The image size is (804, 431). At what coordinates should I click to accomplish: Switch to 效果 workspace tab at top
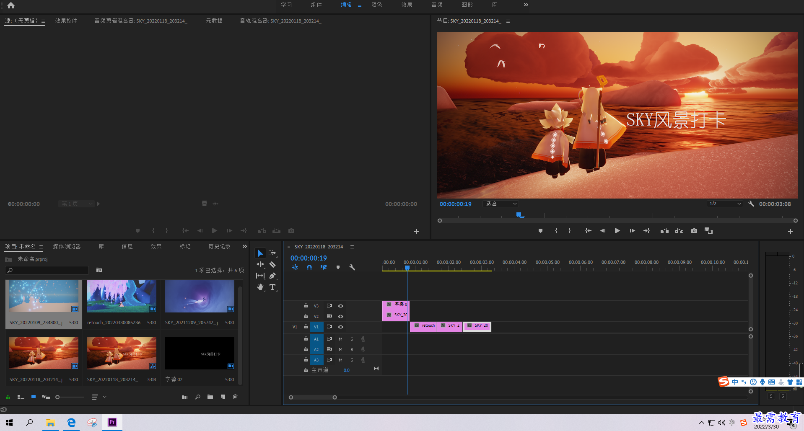tap(407, 5)
